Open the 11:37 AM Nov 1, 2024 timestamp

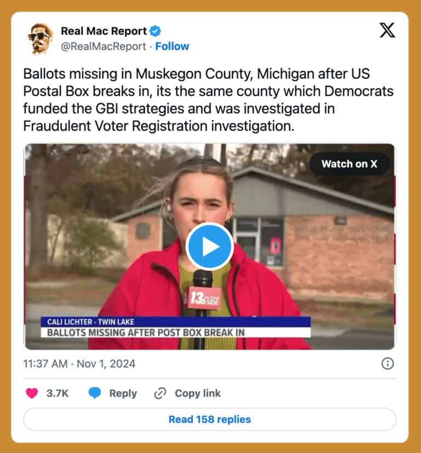[x=79, y=363]
